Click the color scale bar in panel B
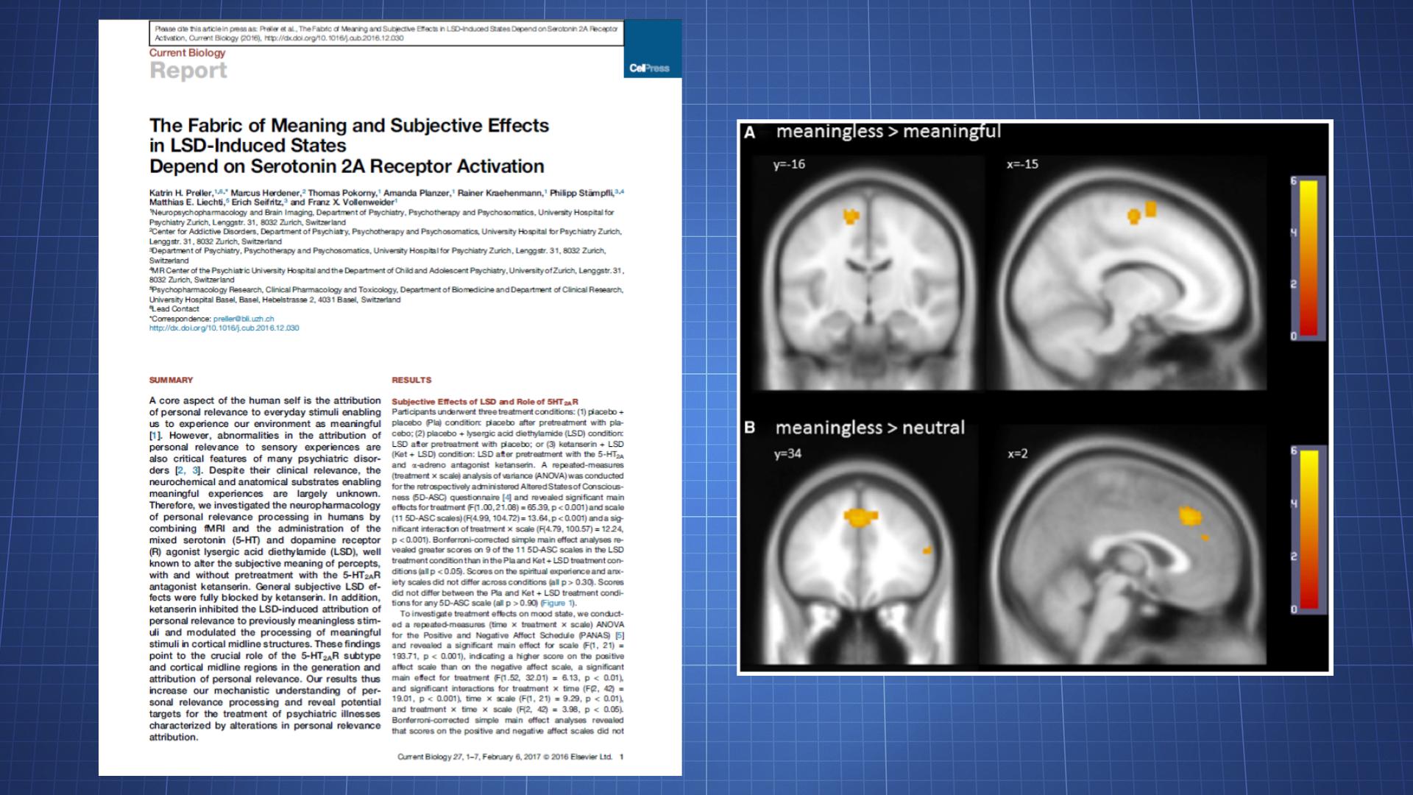 pos(1308,529)
